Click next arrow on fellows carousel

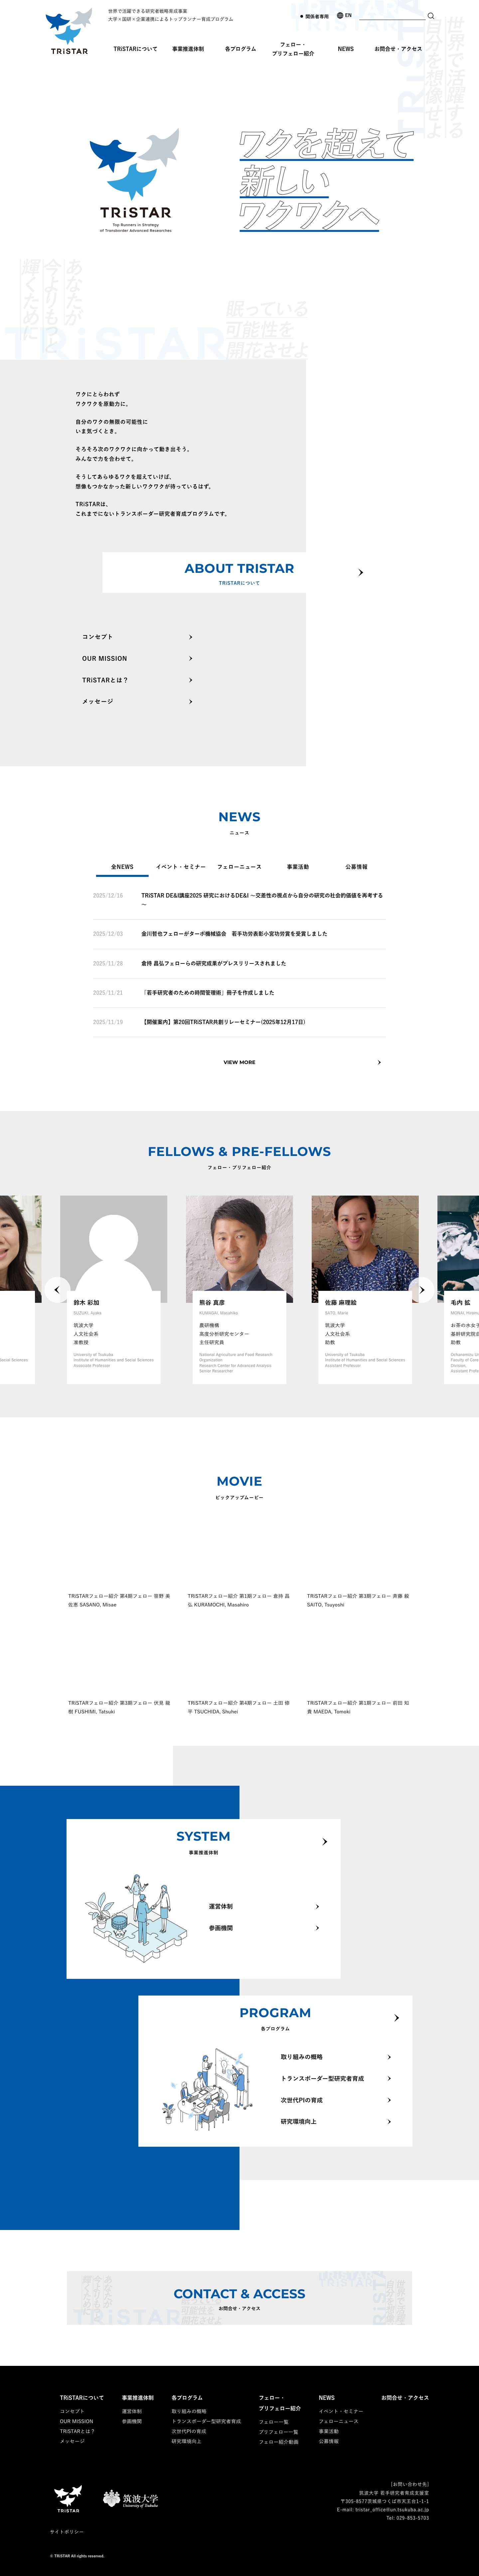pyautogui.click(x=422, y=1290)
